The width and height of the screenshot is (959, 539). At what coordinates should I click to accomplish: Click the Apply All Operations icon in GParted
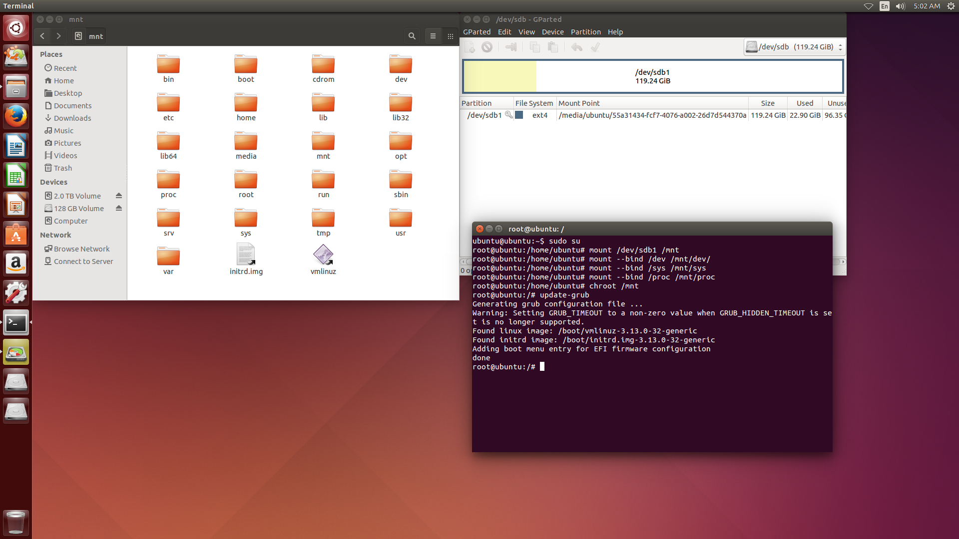click(595, 47)
